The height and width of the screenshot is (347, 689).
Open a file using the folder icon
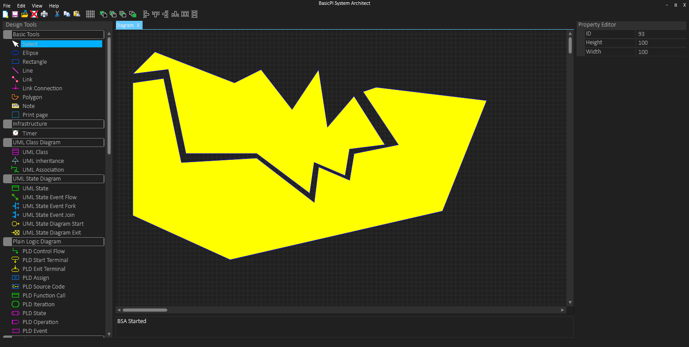pos(25,14)
